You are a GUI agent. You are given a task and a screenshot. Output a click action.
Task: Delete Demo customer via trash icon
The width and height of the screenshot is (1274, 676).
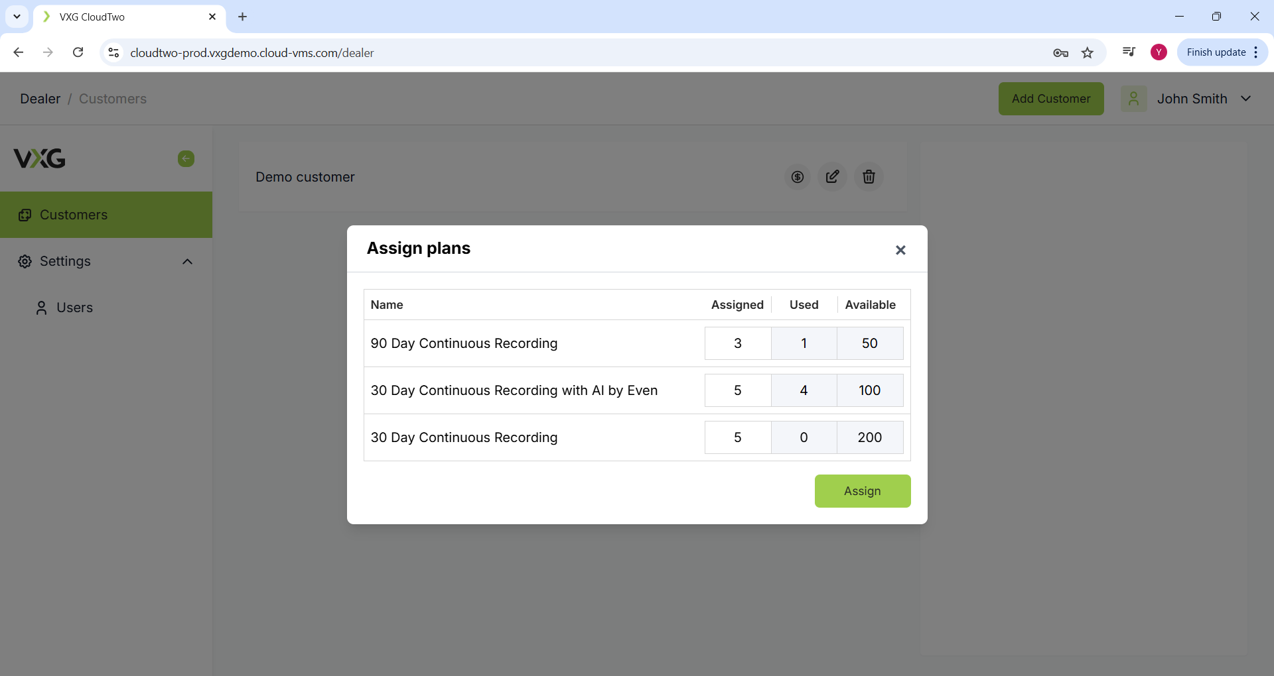tap(868, 177)
